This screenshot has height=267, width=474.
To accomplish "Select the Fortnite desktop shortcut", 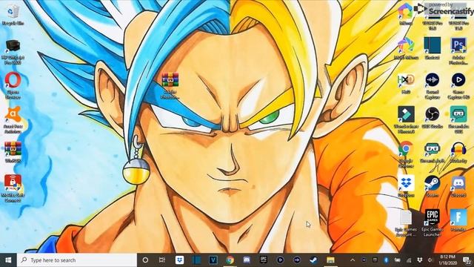I will pos(458,220).
